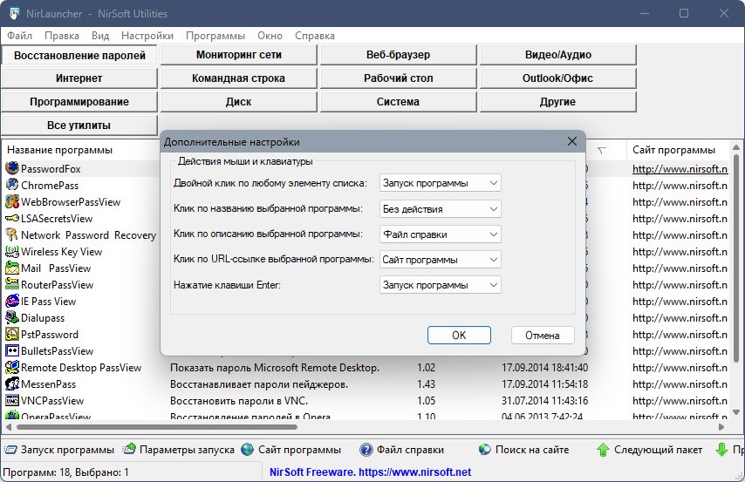Open the Клик по названию dropdown
Screen dimensions: 745x482
pos(441,209)
